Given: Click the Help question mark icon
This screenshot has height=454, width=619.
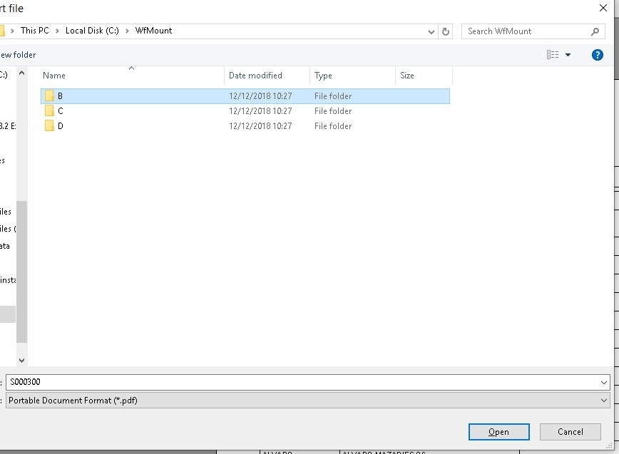Looking at the screenshot, I should tap(598, 55).
